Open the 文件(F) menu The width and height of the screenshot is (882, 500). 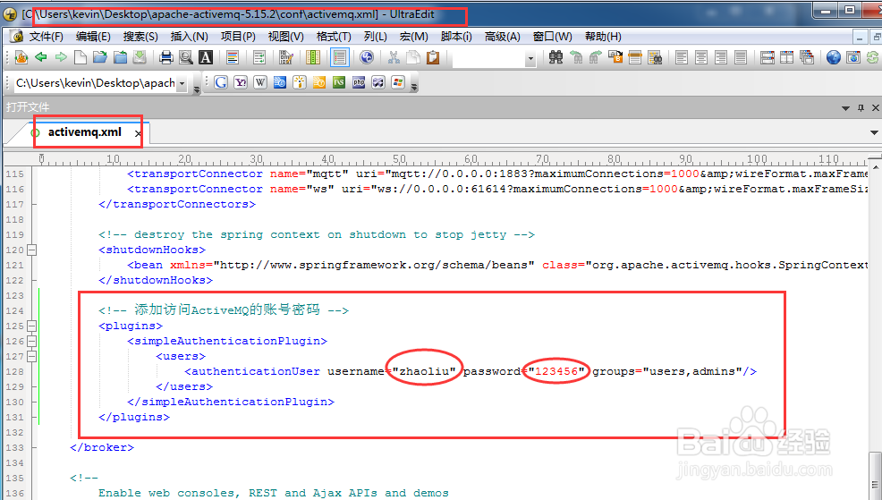[x=47, y=37]
